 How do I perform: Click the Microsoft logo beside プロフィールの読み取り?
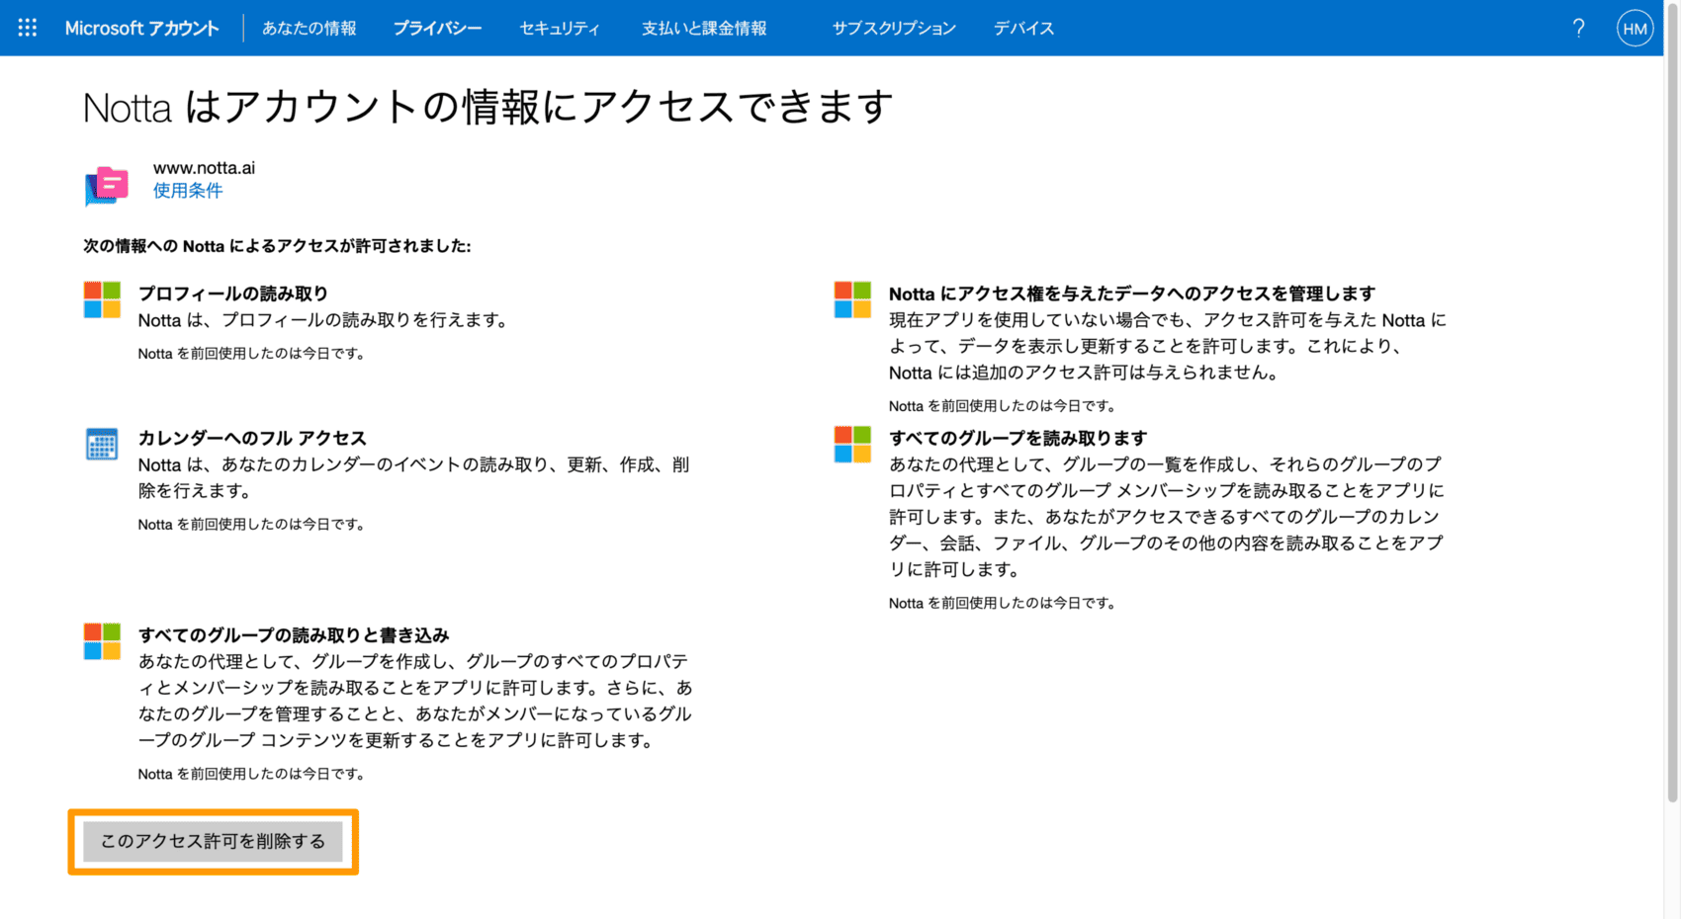(102, 299)
